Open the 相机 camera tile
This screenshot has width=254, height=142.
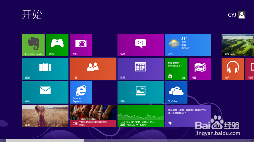tap(81, 45)
